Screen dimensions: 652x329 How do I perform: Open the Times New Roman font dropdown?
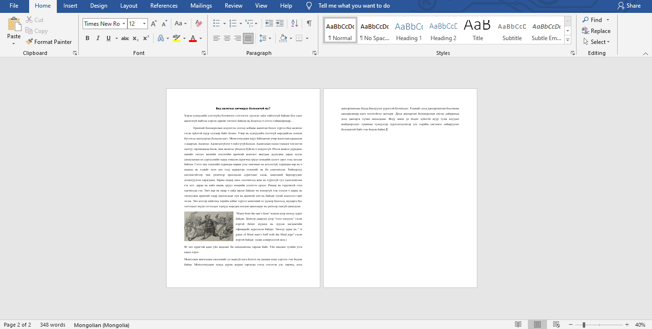[x=124, y=23]
